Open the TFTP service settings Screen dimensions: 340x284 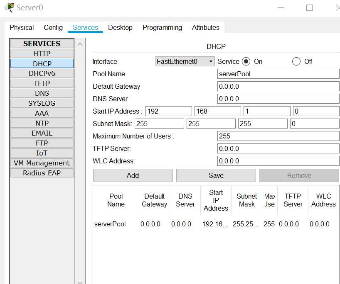tap(42, 83)
